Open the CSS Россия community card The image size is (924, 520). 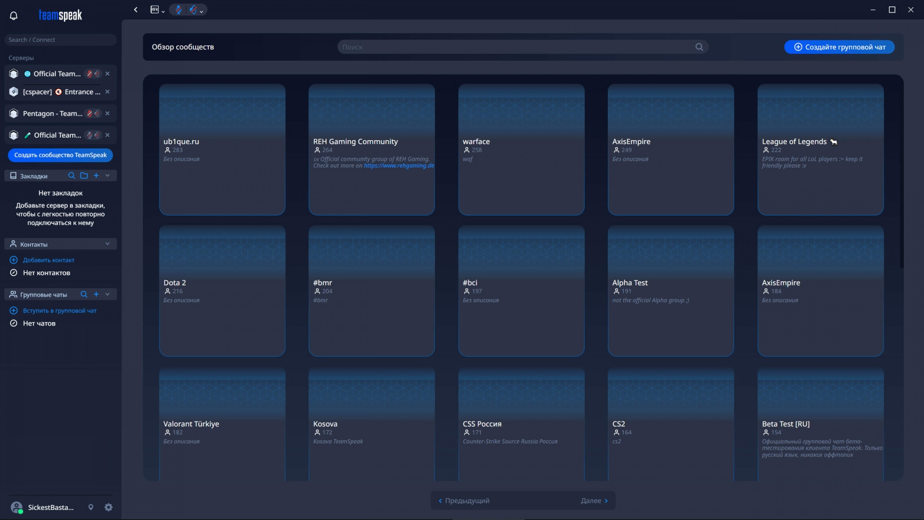(521, 424)
